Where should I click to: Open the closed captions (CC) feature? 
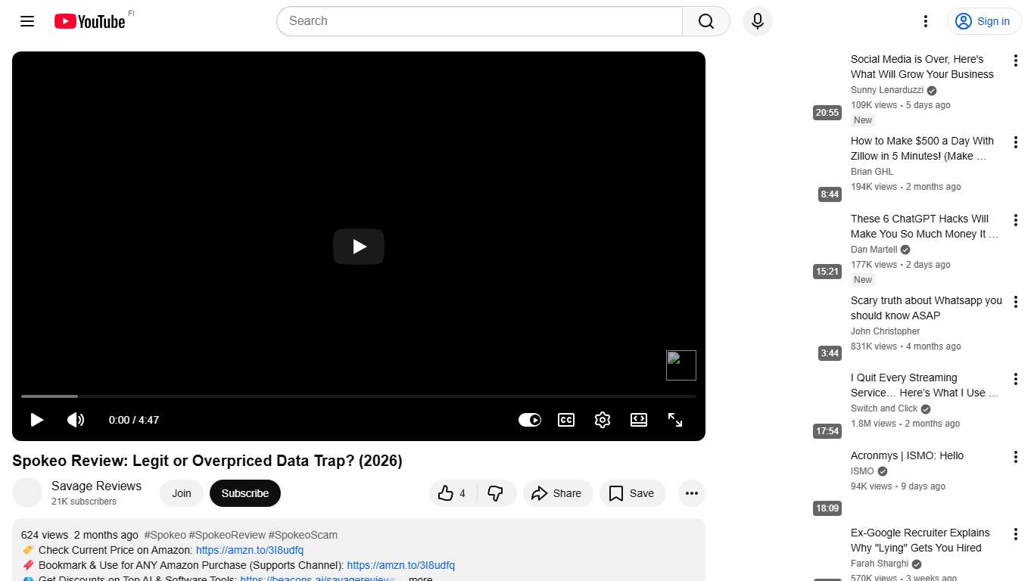(x=565, y=420)
